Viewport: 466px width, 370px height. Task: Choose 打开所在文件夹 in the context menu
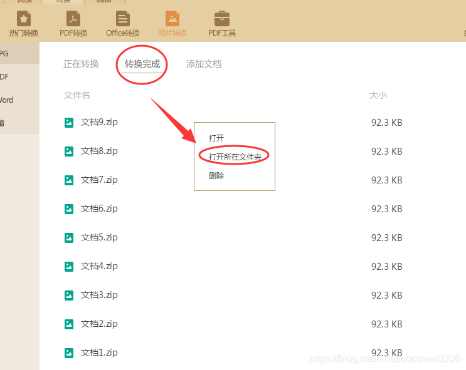click(x=235, y=157)
